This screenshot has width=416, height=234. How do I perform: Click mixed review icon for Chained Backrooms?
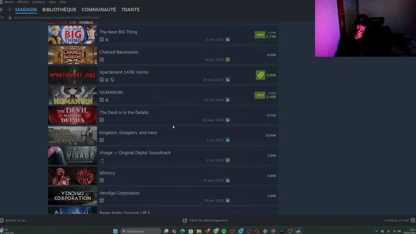227,59
